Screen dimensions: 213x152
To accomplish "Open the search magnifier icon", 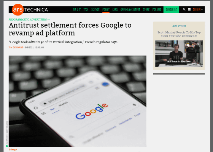I will (x=184, y=9).
